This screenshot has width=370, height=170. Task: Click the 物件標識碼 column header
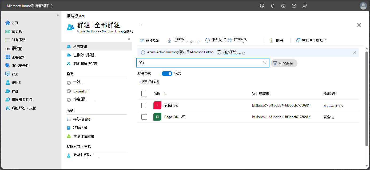pos(261,94)
